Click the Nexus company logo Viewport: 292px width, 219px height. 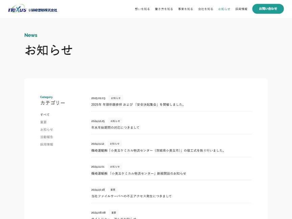pos(32,9)
